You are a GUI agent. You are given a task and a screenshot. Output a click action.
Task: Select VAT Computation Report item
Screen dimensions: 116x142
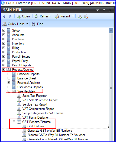coord(38,109)
